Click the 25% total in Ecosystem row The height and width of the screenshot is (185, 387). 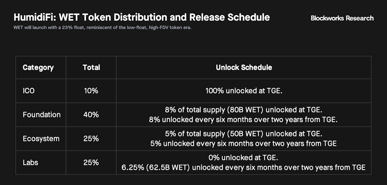91,139
